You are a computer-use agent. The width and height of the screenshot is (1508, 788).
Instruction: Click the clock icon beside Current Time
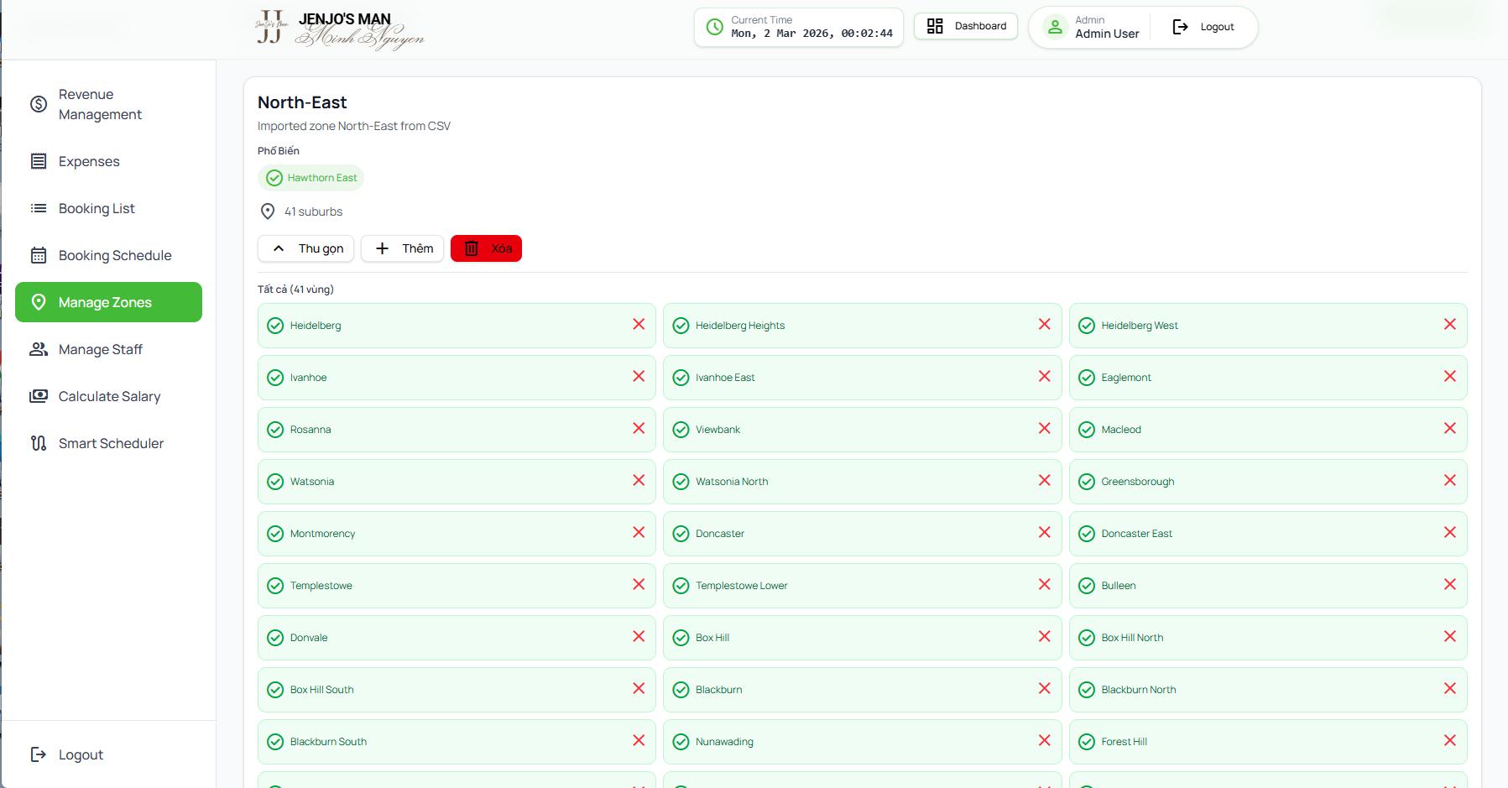[714, 27]
